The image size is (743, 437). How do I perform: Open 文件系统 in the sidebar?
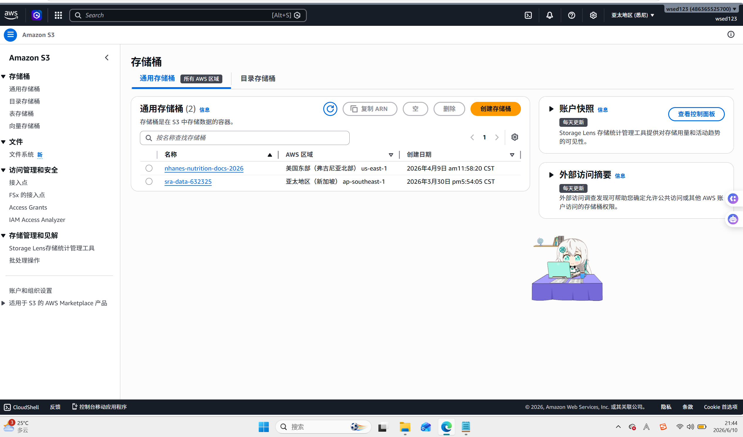(x=21, y=154)
